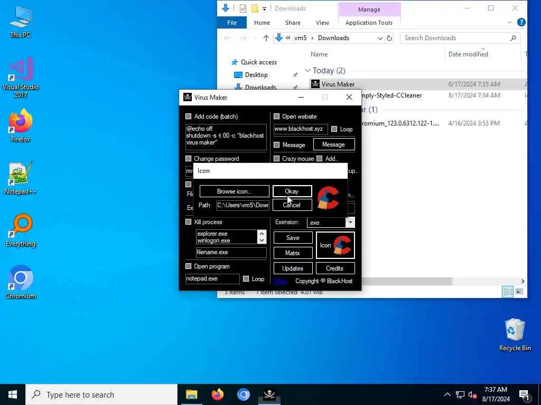Toggle the Loop checkbox beside notepad.exe
Screen dimensions: 541x405
pos(246,278)
